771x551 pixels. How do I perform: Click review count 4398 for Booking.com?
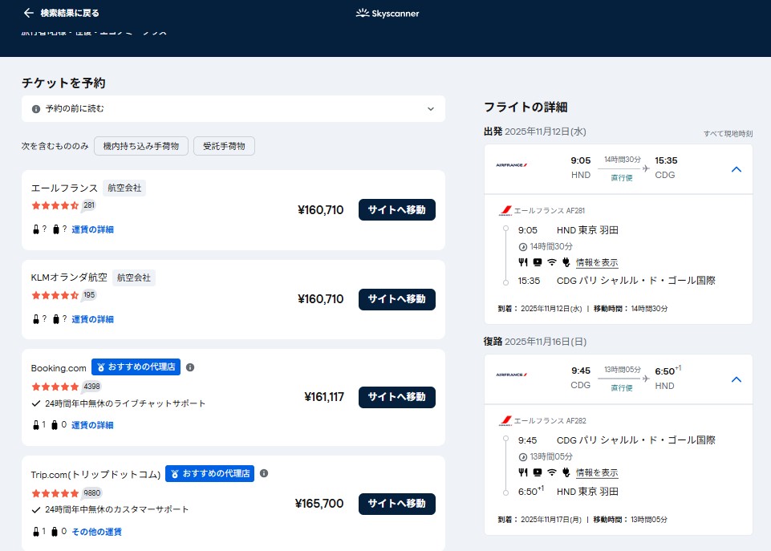(x=91, y=387)
